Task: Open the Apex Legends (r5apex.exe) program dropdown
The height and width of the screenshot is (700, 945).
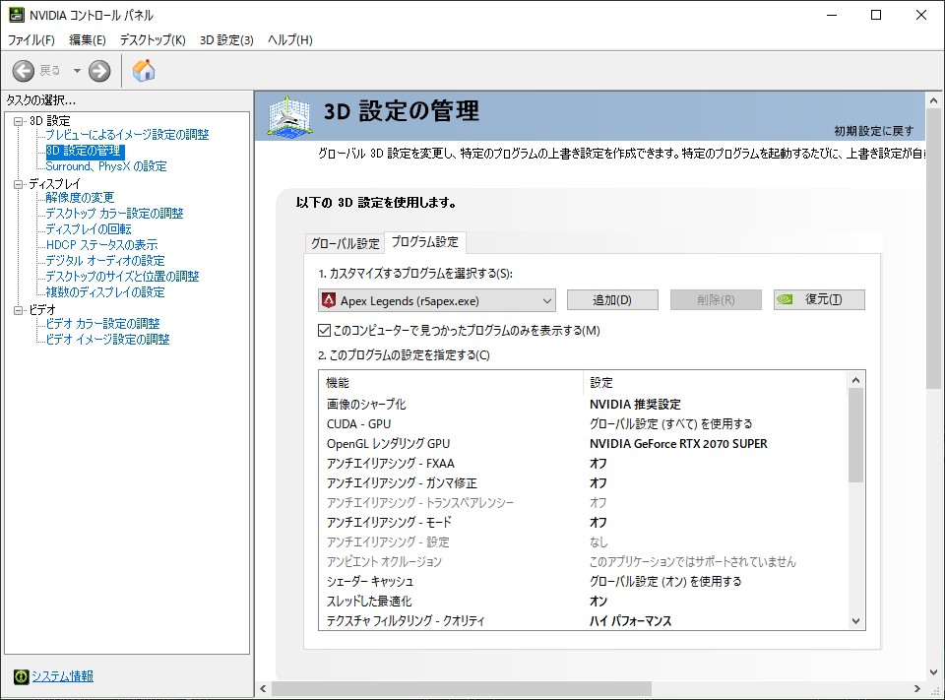Action: [437, 300]
